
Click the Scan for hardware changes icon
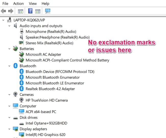pos(48,11)
